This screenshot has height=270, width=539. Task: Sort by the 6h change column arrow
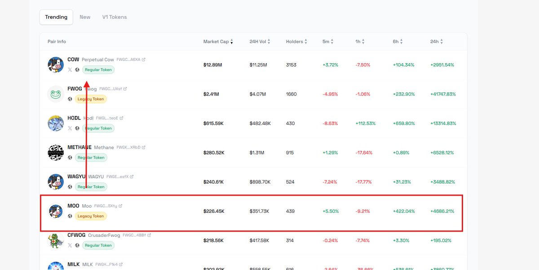pyautogui.click(x=402, y=42)
